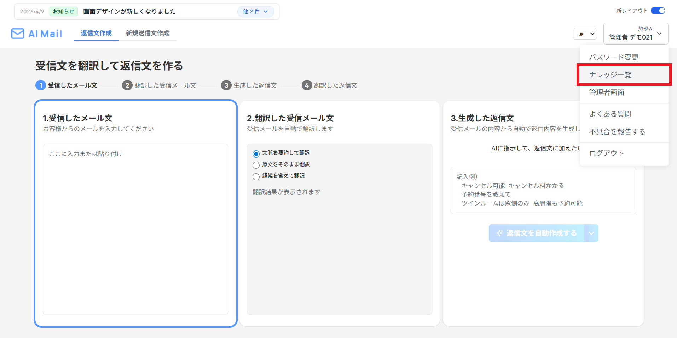The image size is (677, 338).
Task: Select 文脈を要約して翻訳 radio option
Action: pyautogui.click(x=256, y=154)
